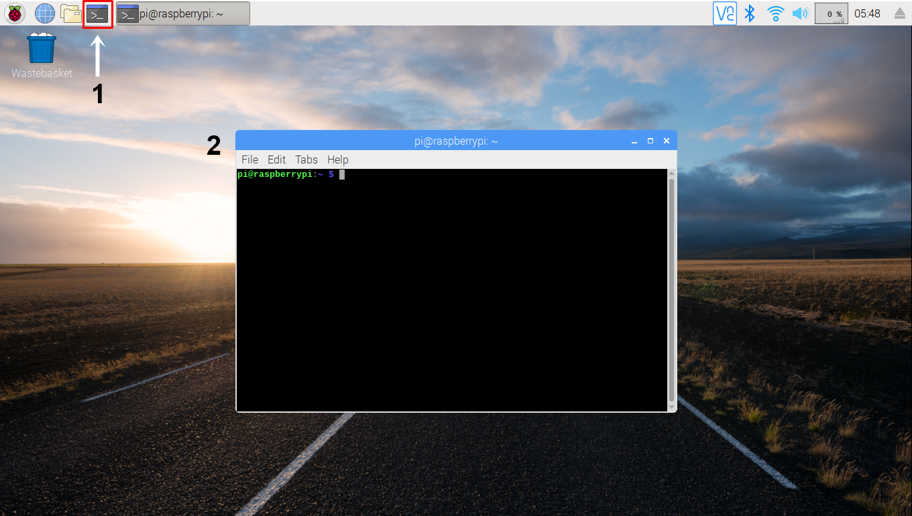Click the terminal's vertical scrollbar
Screen dimensions: 912x516
click(671, 288)
